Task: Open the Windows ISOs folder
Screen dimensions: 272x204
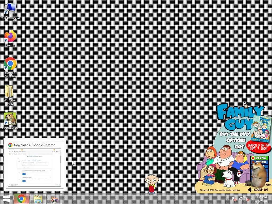Action: tap(10, 95)
